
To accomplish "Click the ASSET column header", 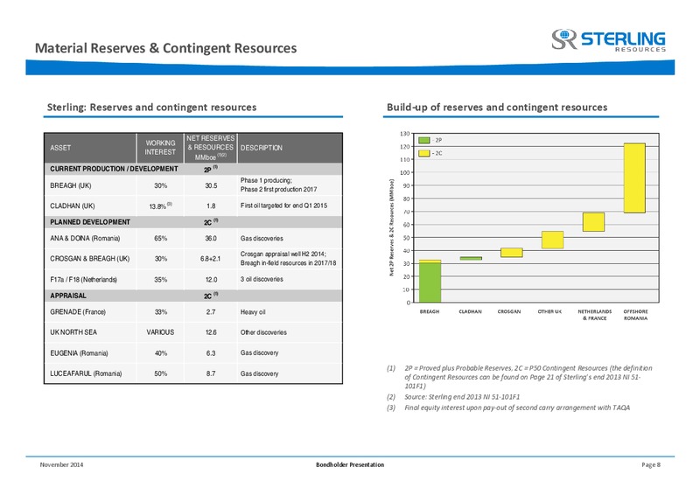I will pos(90,148).
